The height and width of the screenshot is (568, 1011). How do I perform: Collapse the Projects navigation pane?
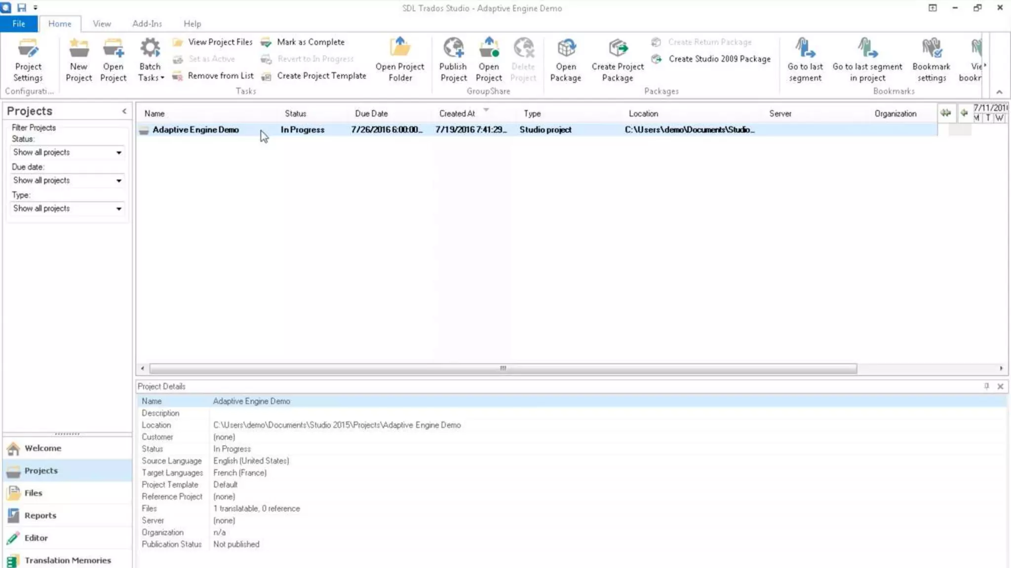click(124, 111)
